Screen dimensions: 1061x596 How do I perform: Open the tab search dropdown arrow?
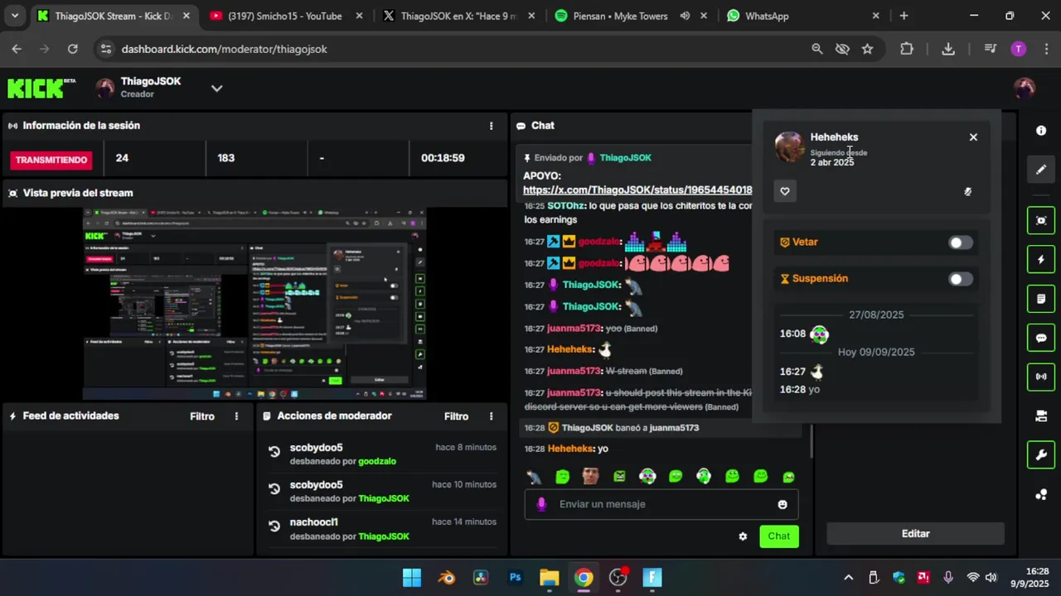click(x=14, y=16)
